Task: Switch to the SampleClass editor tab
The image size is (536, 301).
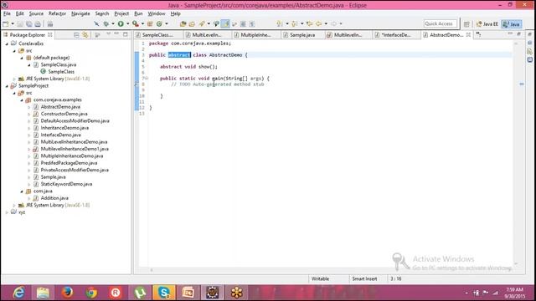Action: [157, 35]
